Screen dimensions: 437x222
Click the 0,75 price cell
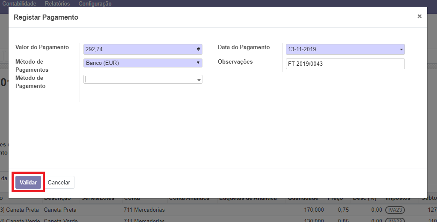click(x=342, y=210)
